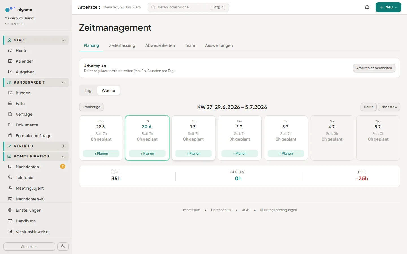Click the DIFF value -35h
The width and height of the screenshot is (407, 254).
click(362, 179)
